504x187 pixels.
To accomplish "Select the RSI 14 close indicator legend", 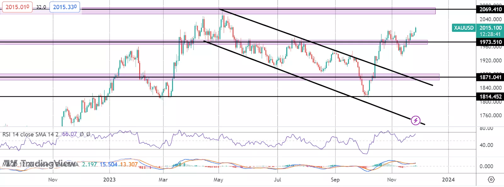I will click(31, 134).
